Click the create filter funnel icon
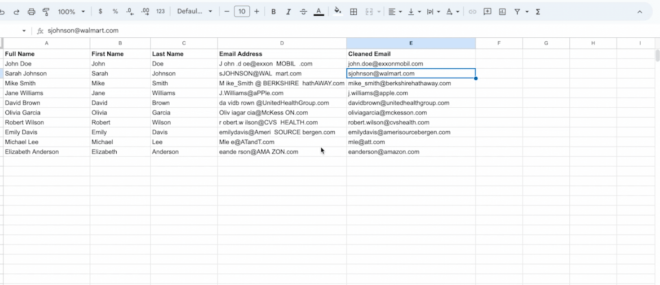The width and height of the screenshot is (660, 285). point(517,12)
